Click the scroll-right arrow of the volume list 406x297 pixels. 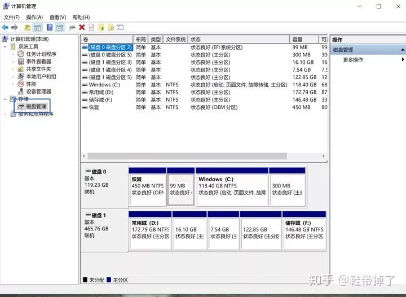(324, 156)
